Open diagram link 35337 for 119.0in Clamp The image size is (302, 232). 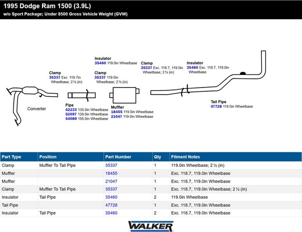click(x=100, y=77)
